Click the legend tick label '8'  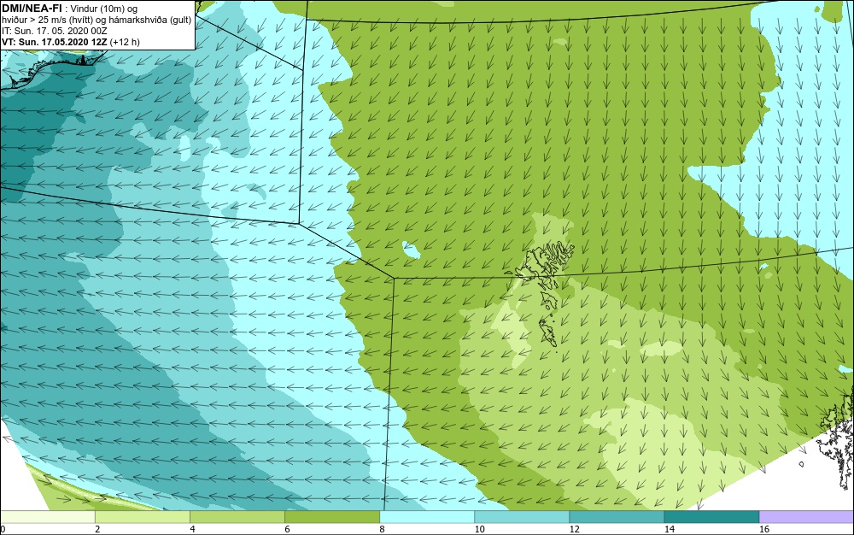click(382, 529)
